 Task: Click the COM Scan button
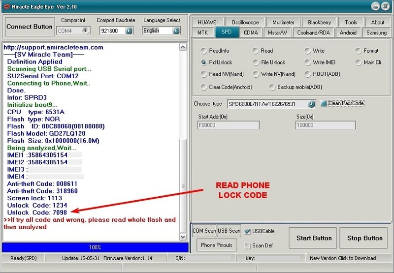point(204,231)
